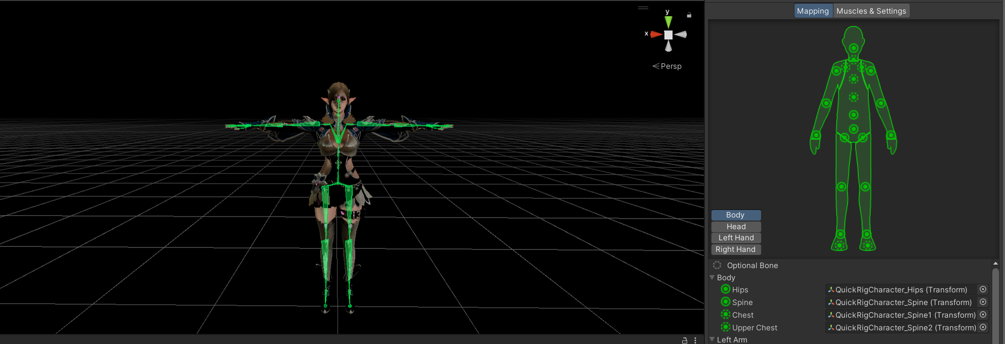Toggle Persp projection label under gizmo
This screenshot has width=1005, height=344.
pos(667,66)
